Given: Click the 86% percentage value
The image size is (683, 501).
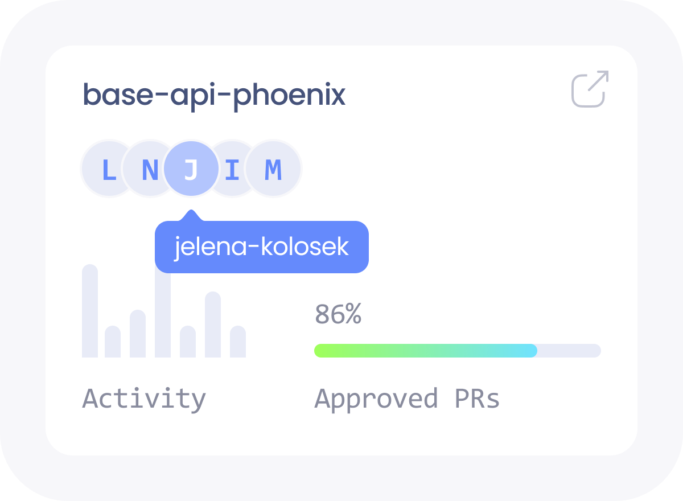Looking at the screenshot, I should [338, 314].
